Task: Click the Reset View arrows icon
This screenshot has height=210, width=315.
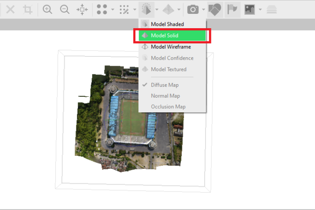Action: (82, 9)
